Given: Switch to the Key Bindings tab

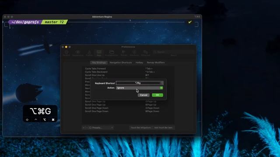Looking at the screenshot, I should coord(99,62).
